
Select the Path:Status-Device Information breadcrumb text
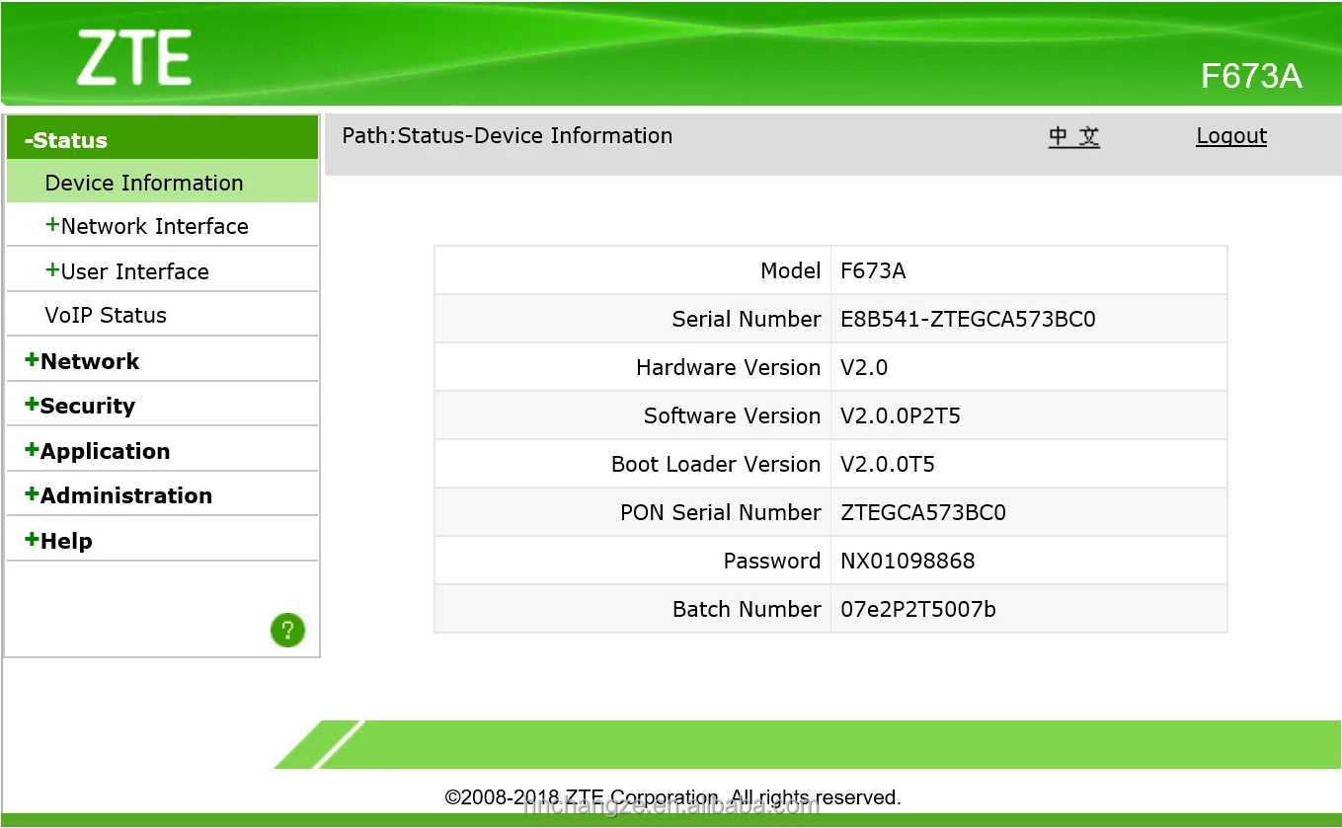pyautogui.click(x=508, y=136)
